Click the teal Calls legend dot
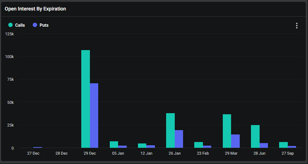 coord(10,25)
